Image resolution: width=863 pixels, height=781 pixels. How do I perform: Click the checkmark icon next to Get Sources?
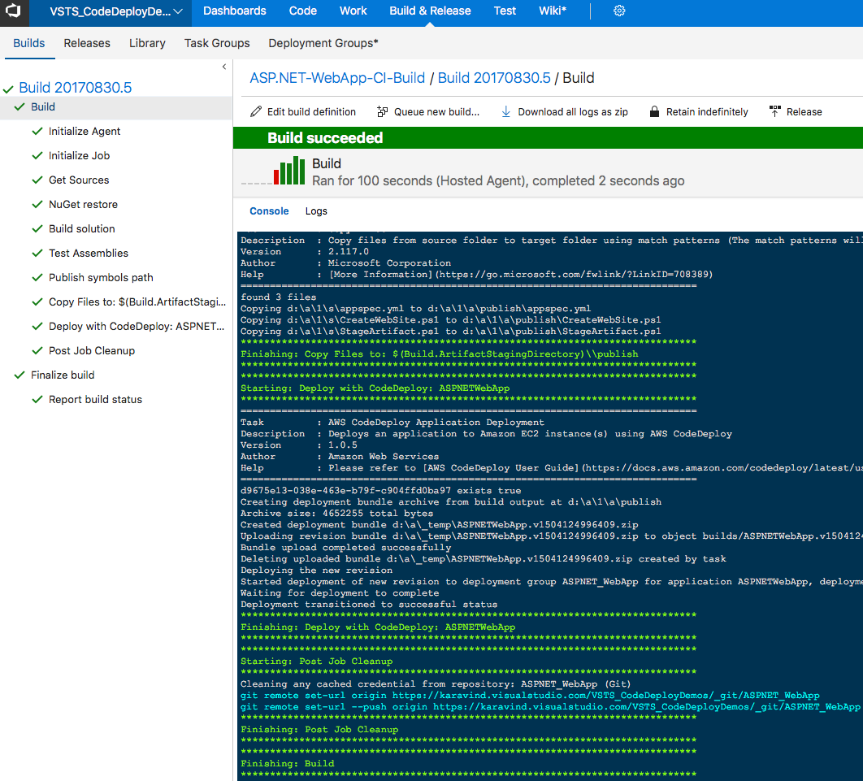coord(37,180)
